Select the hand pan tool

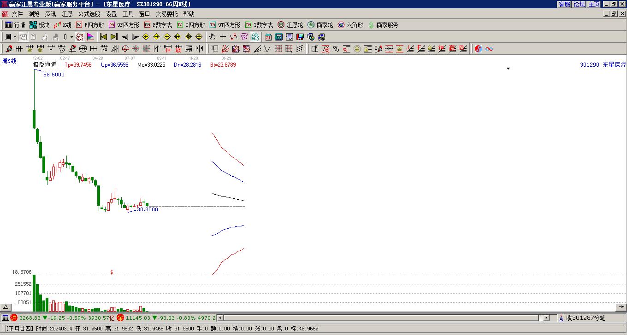(x=212, y=37)
